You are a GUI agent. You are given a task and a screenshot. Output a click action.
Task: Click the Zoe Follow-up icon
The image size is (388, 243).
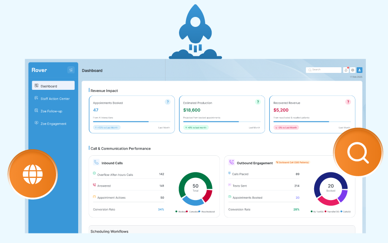pos(36,111)
